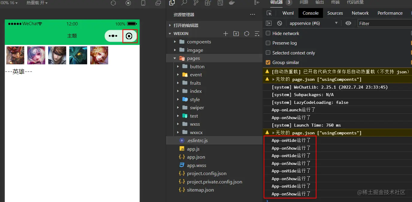412x202 pixels.
Task: Enable the Preserve log checkbox
Action: 268,43
